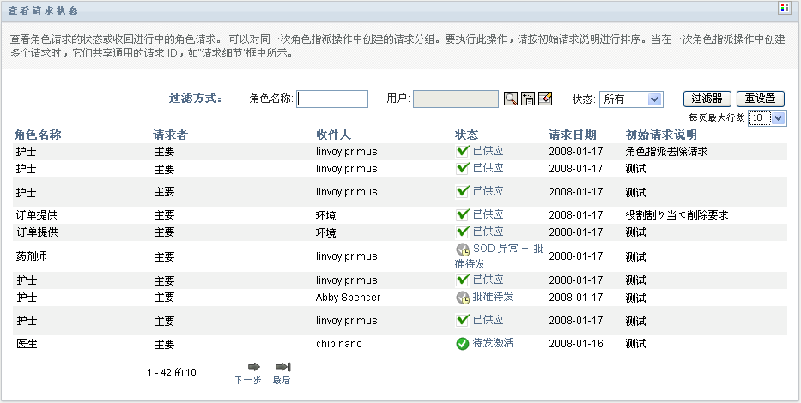Open the max rows per page dropdown
801x403 pixels.
[x=768, y=118]
